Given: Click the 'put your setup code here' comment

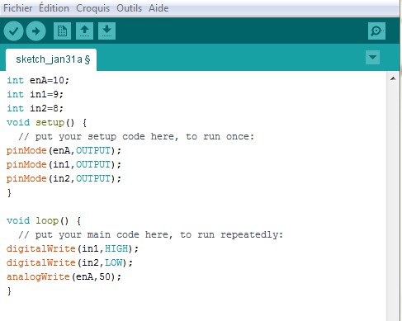Looking at the screenshot, I should point(136,137).
